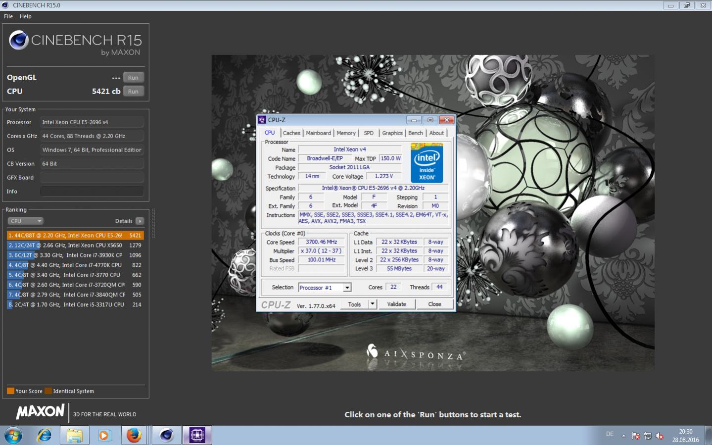Open the Tools dropdown arrow in CPU-Z
The width and height of the screenshot is (712, 445).
tap(373, 304)
